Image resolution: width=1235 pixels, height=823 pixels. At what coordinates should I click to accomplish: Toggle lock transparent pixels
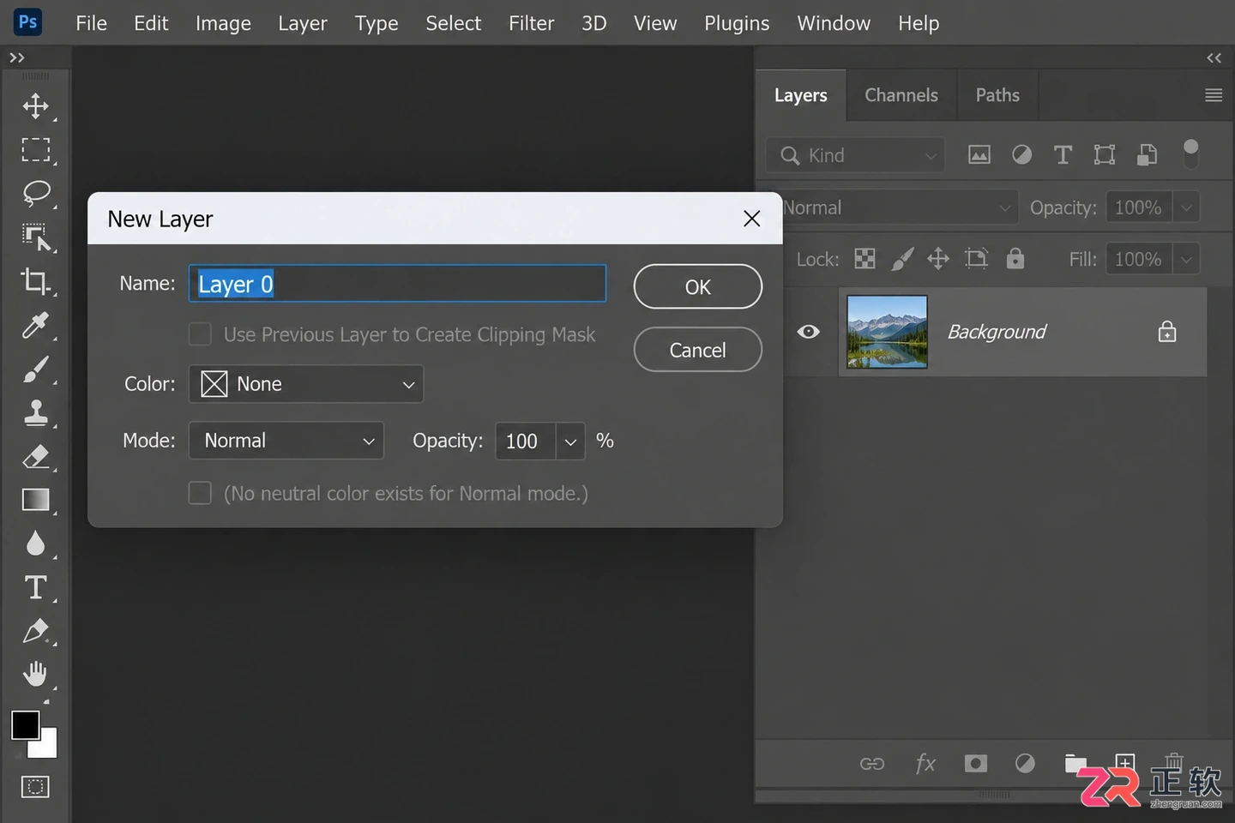click(x=864, y=258)
